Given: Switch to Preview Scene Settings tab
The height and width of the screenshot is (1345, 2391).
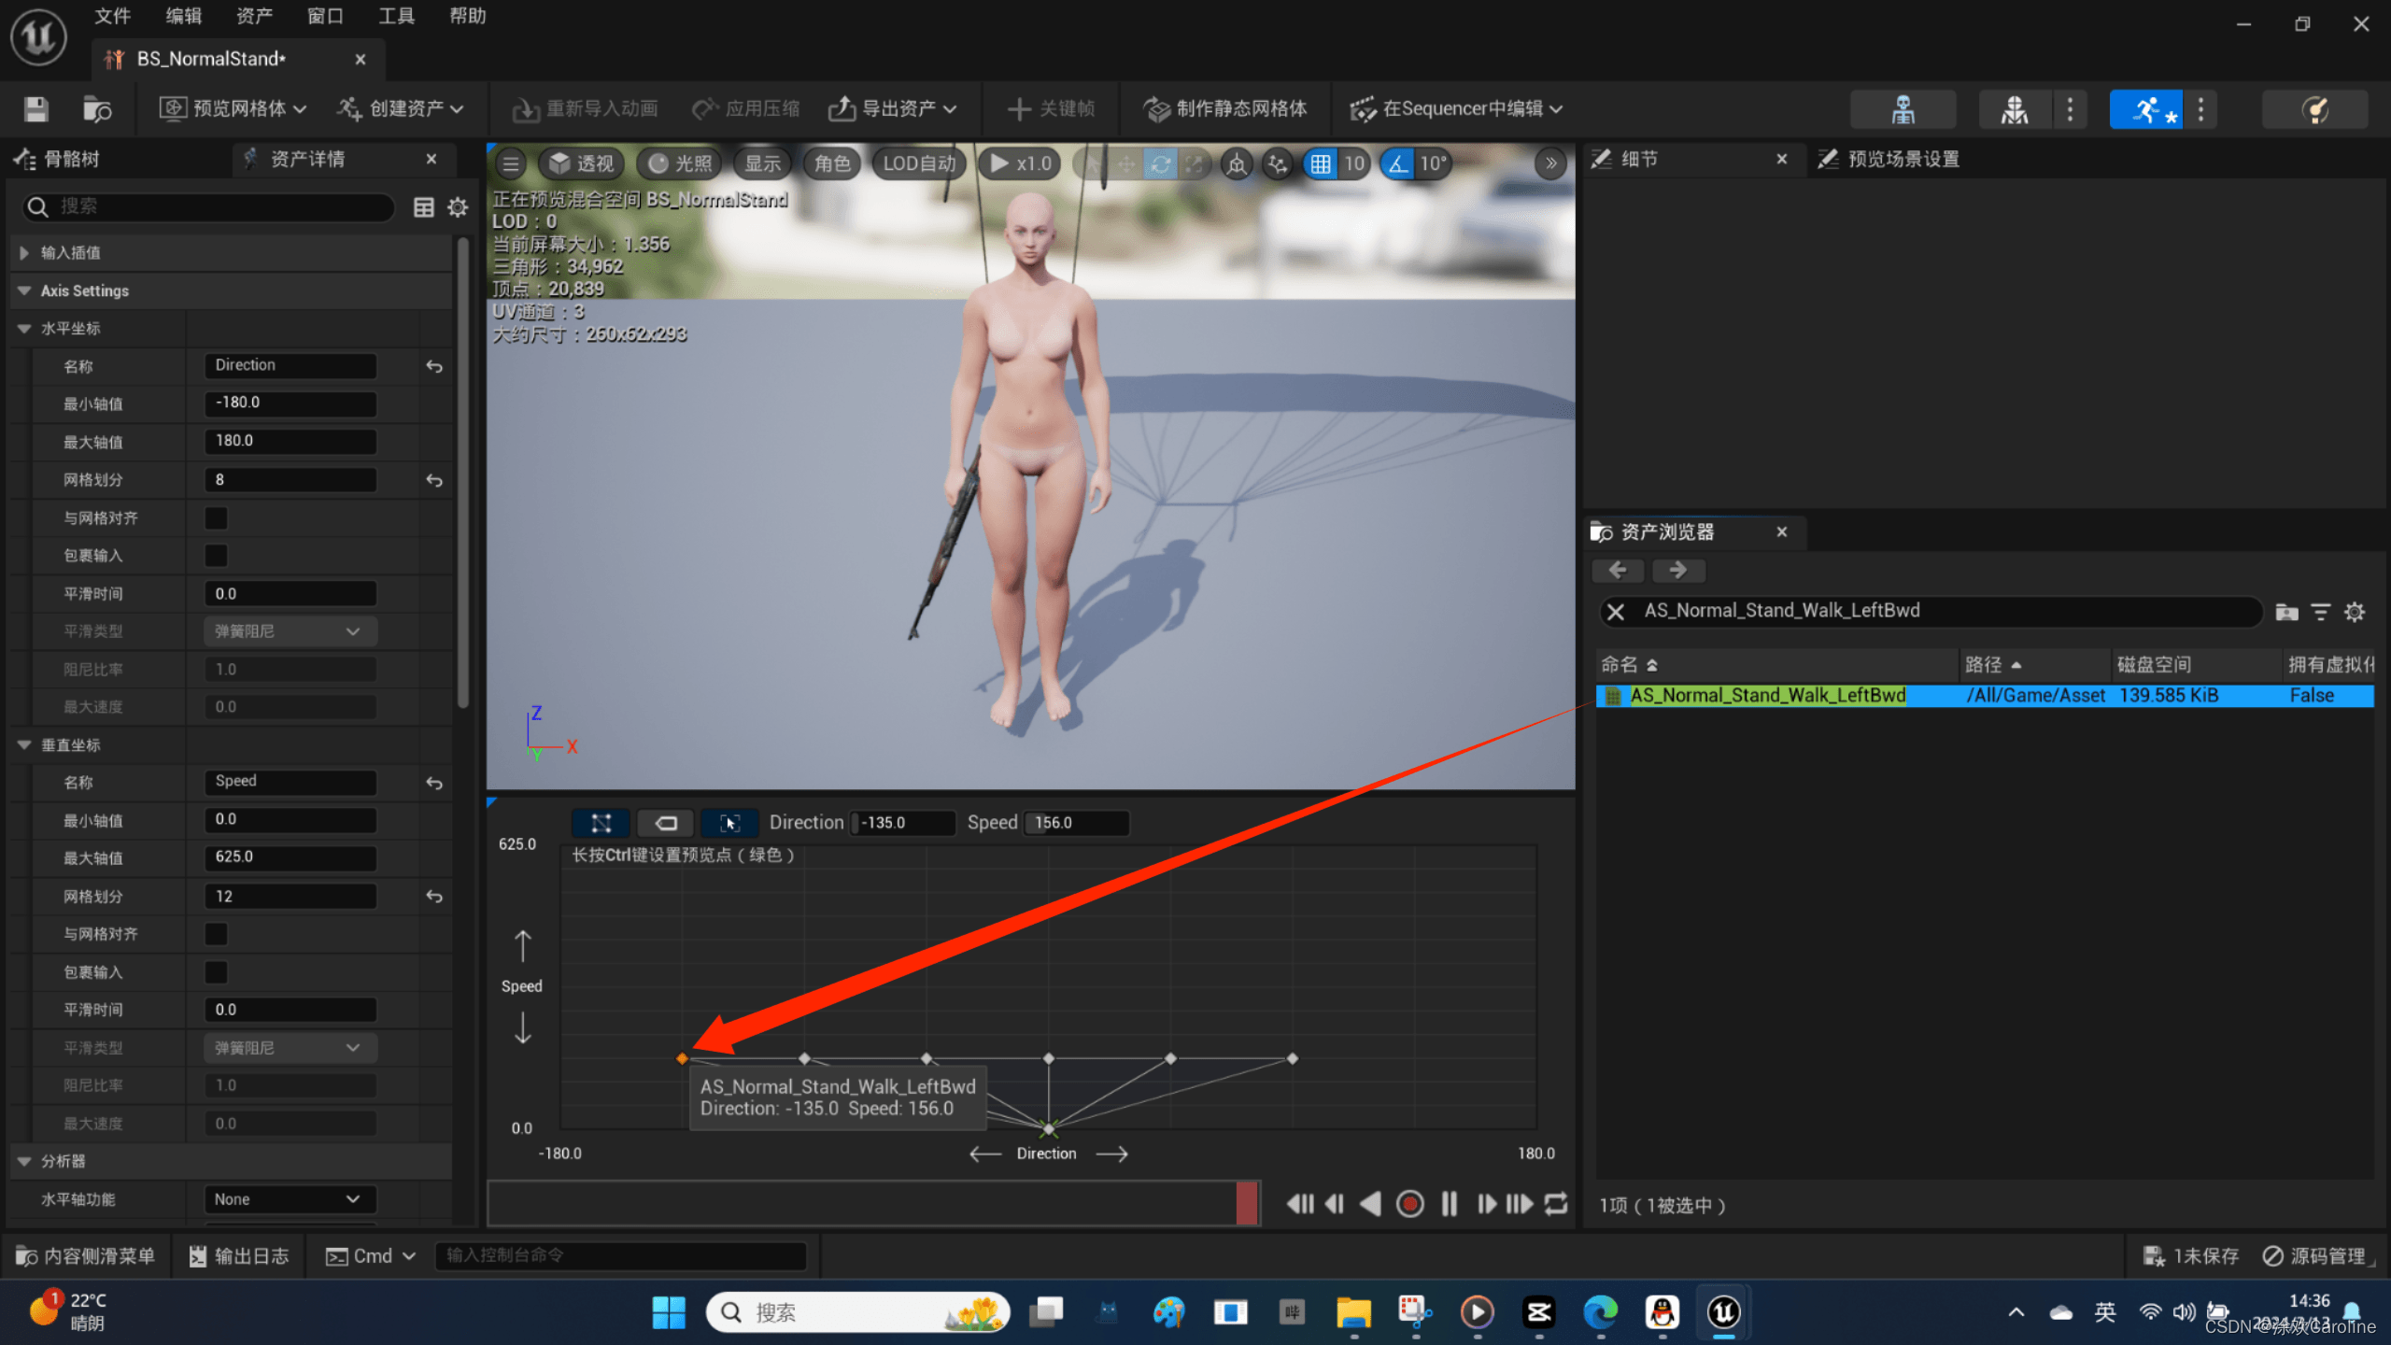Looking at the screenshot, I should [1889, 160].
